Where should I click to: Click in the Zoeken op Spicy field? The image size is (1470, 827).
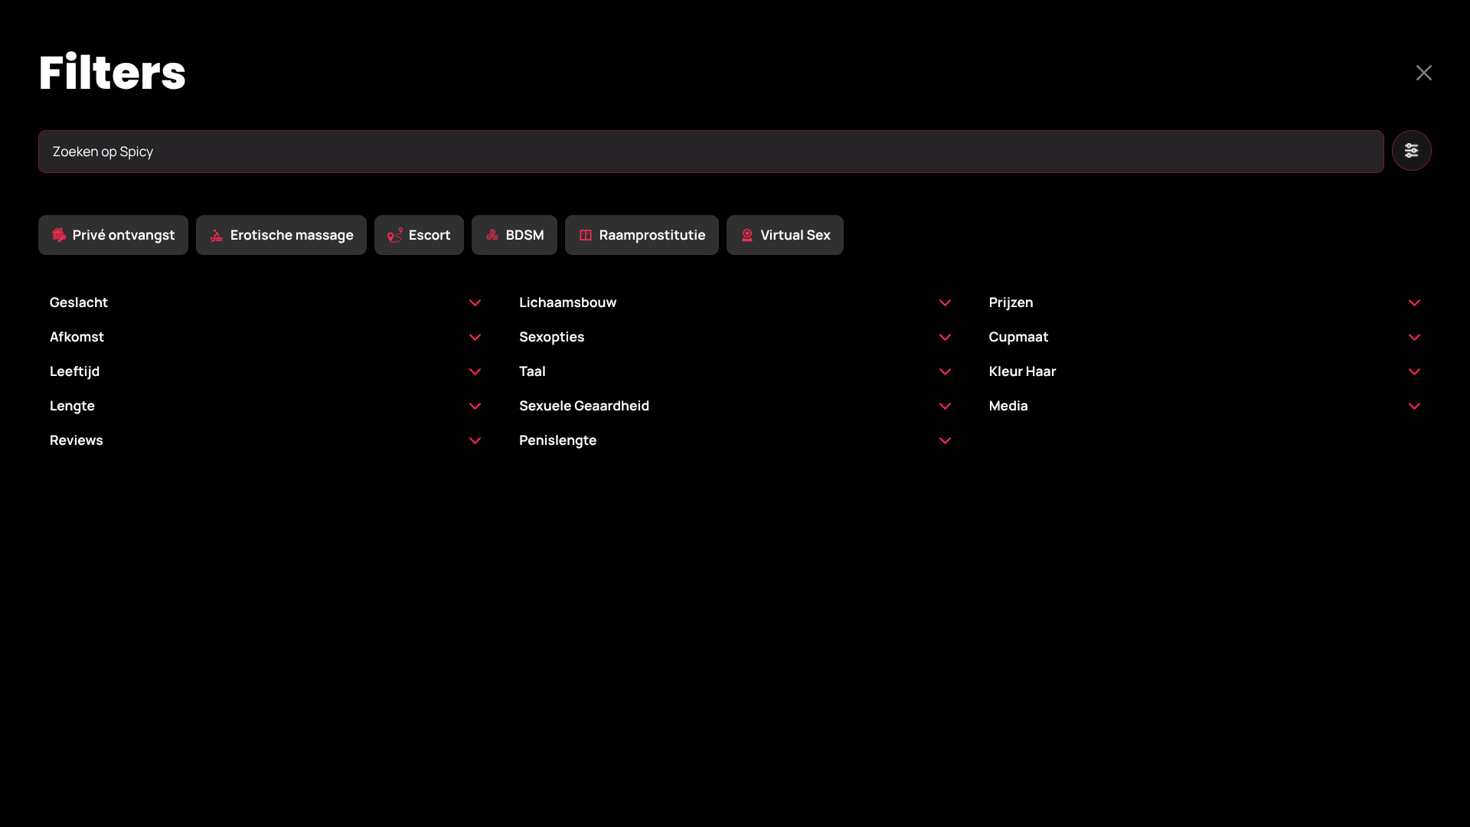click(710, 152)
